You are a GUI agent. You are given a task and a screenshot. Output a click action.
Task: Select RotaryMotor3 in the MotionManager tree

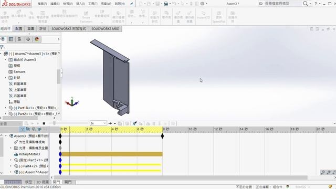click(x=29, y=154)
